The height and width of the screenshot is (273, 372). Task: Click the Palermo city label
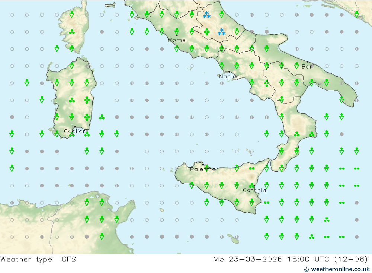coord(203,169)
